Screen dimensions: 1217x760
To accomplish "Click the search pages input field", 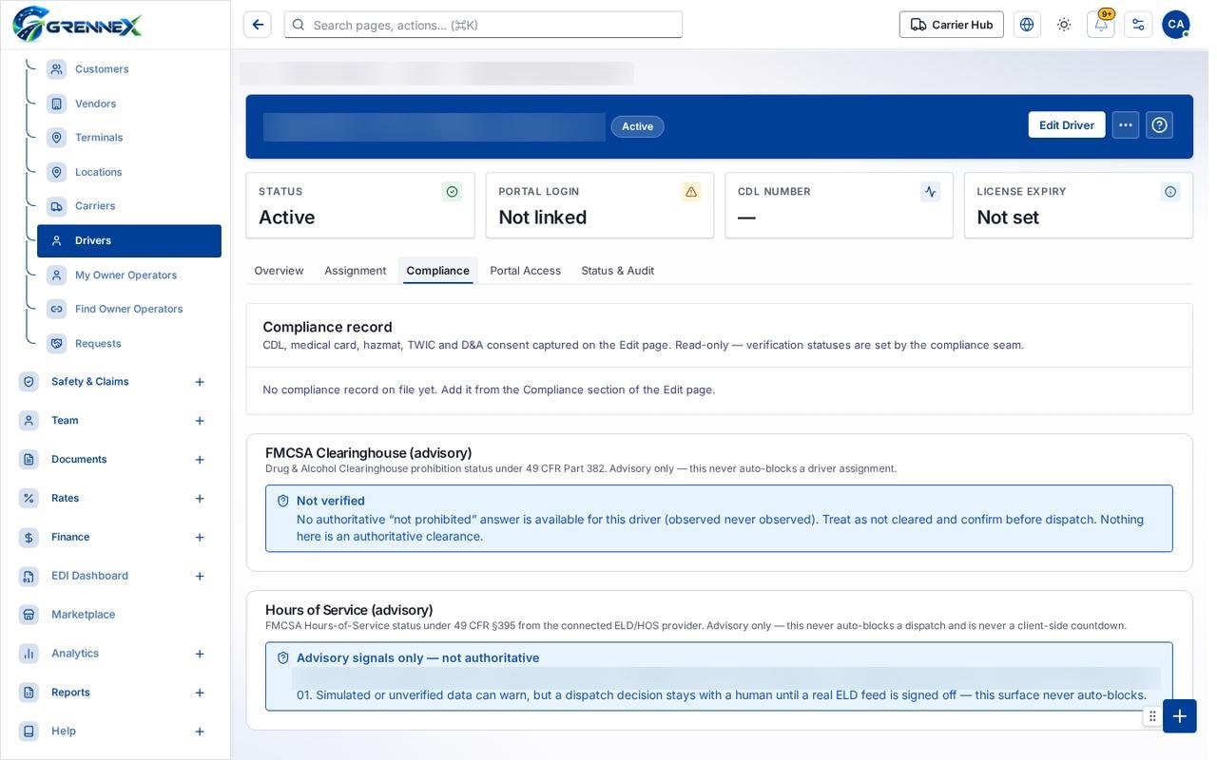I will [483, 25].
